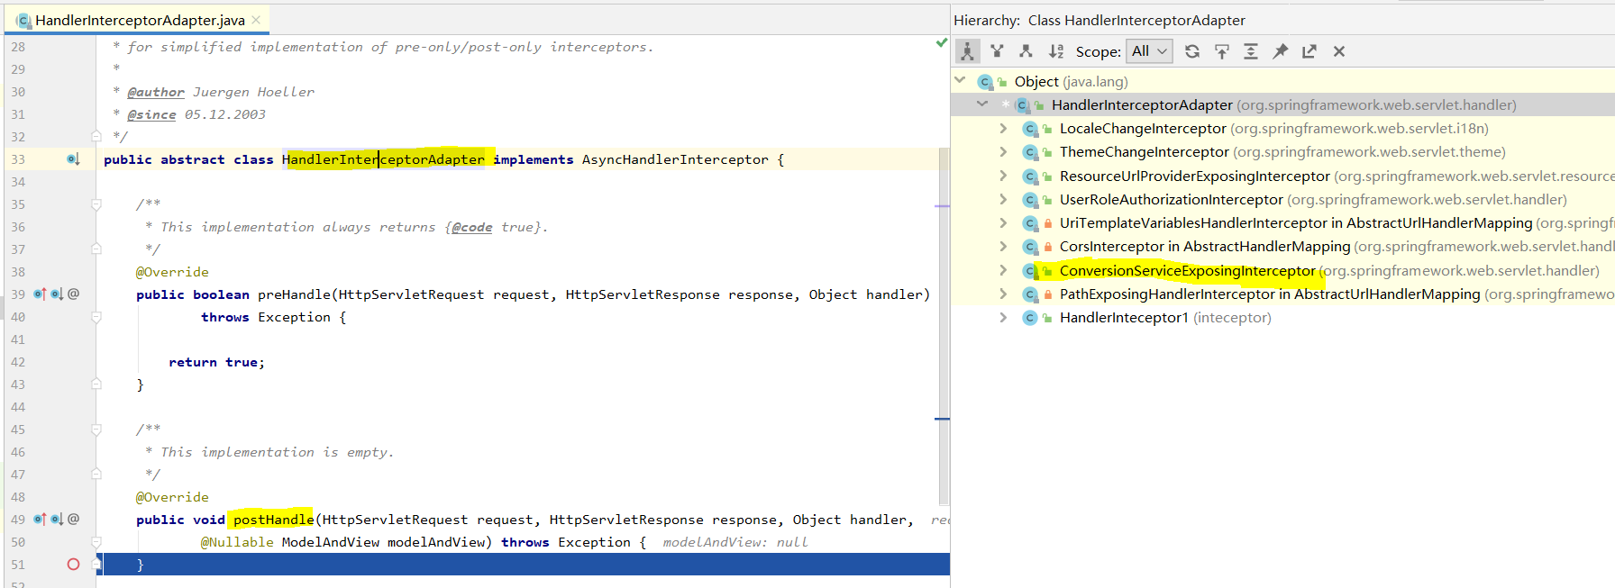Select ConversionServiceExposingInterceptor in hierarchy
This screenshot has width=1615, height=588.
coord(1187,271)
